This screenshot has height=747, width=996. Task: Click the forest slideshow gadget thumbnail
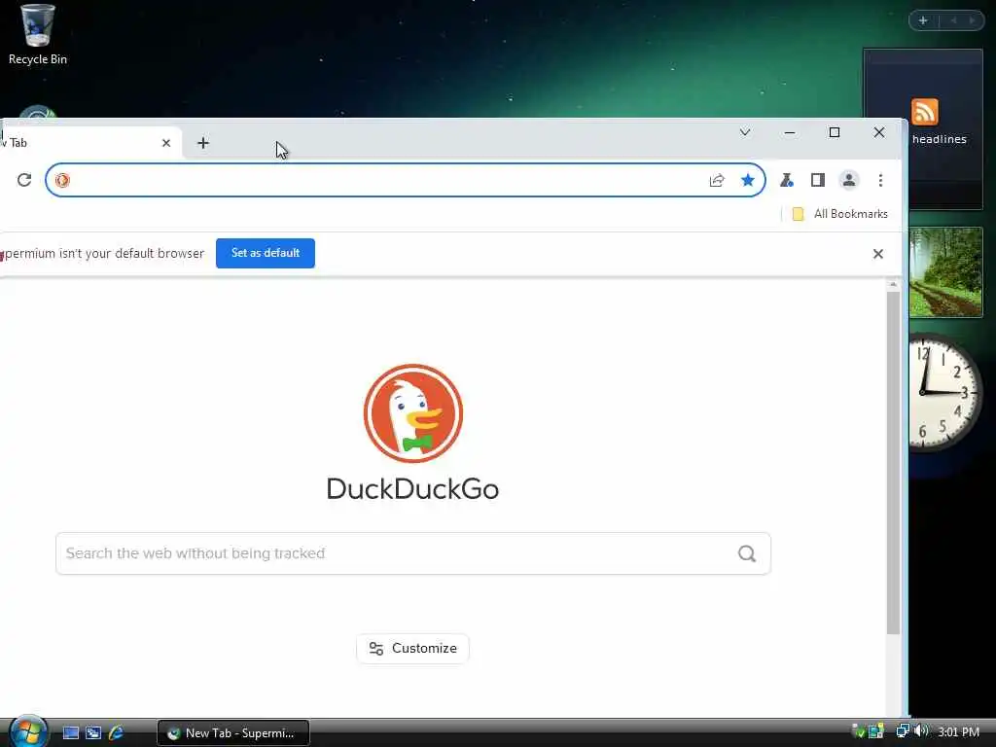coord(945,272)
